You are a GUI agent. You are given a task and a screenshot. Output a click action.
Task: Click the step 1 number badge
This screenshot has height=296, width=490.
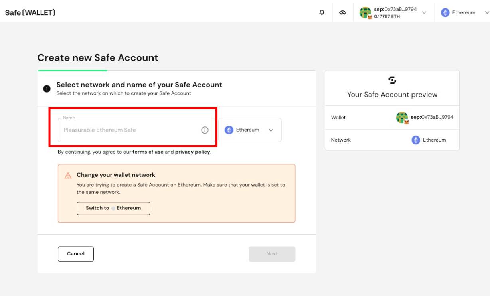click(x=47, y=89)
